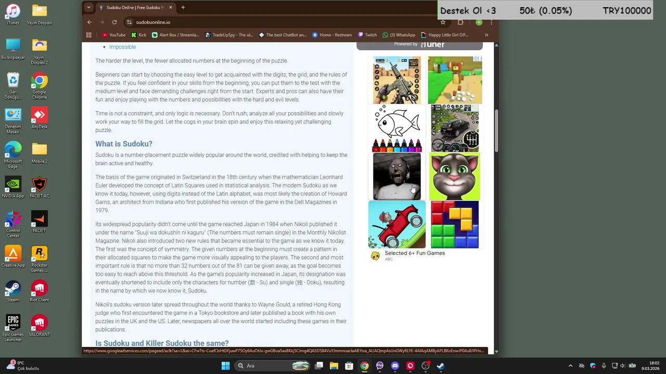This screenshot has height=374, width=666.
Task: Open the Chrome apps grid shortcut
Action: click(x=89, y=35)
